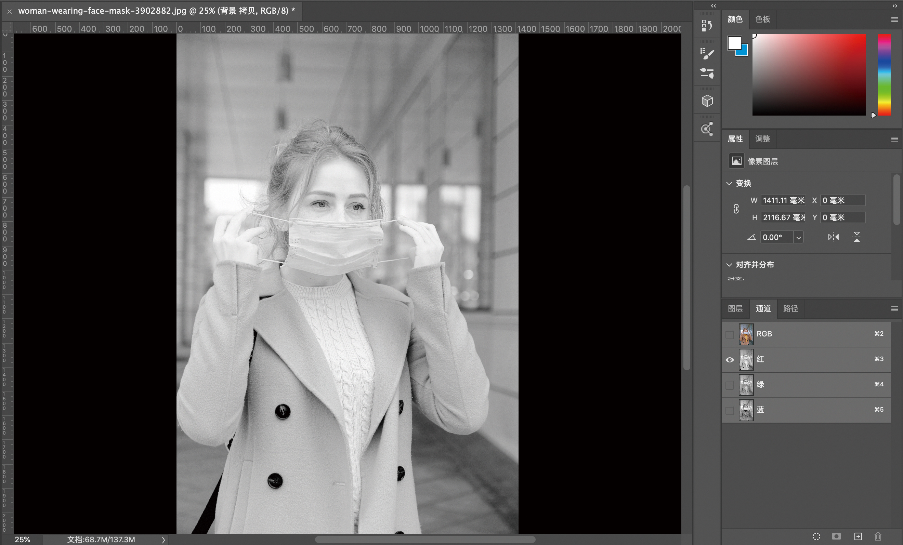Image resolution: width=903 pixels, height=545 pixels.
Task: Open the Libraries panel icon
Action: [x=707, y=129]
